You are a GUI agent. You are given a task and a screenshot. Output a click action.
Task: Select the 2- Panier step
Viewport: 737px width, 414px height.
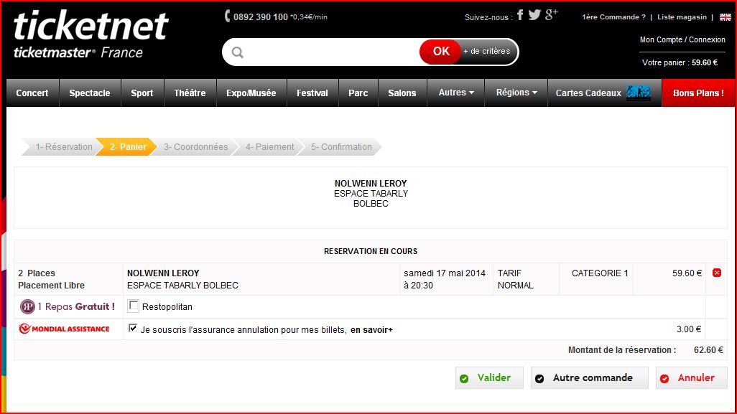pyautogui.click(x=128, y=147)
